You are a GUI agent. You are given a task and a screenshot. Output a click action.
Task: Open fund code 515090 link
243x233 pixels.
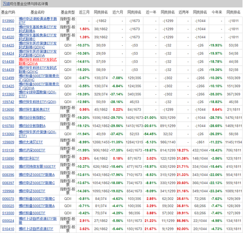(x=8, y=167)
